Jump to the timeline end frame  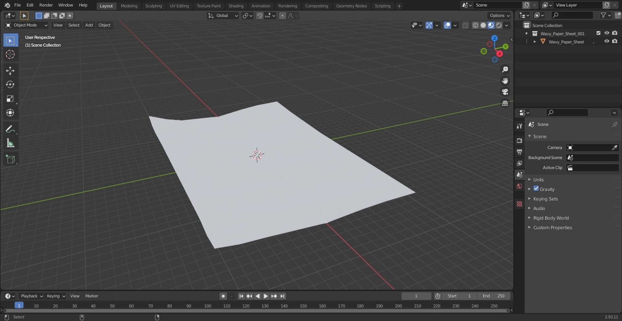[282, 296]
